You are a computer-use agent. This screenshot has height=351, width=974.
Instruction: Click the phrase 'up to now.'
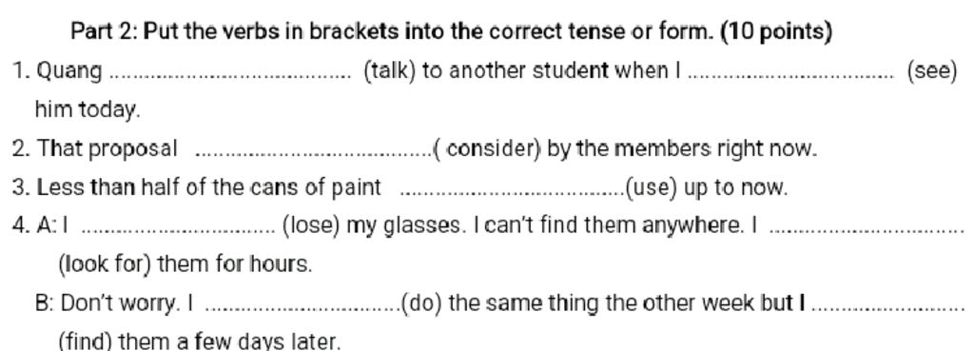pos(735,188)
